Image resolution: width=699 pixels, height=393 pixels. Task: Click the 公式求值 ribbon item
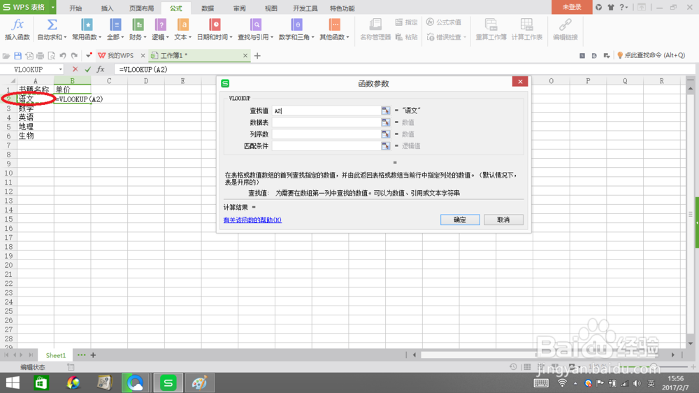point(444,22)
